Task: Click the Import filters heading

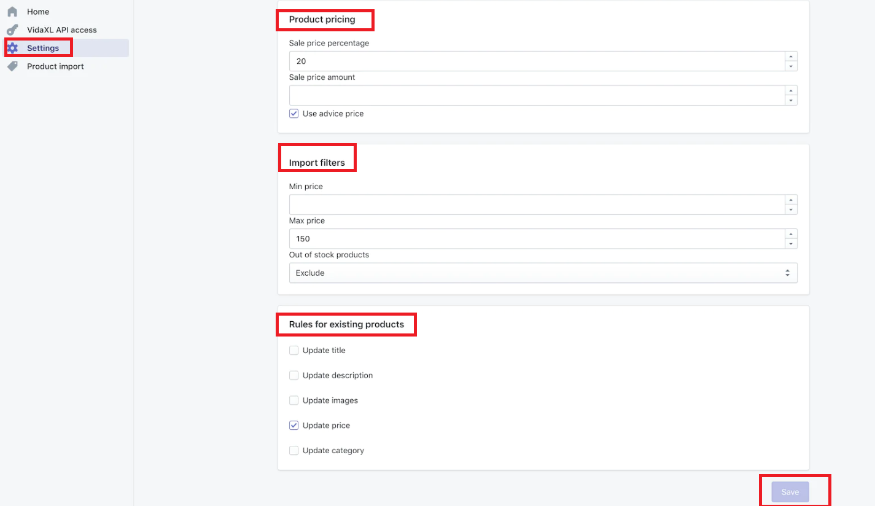Action: (317, 163)
